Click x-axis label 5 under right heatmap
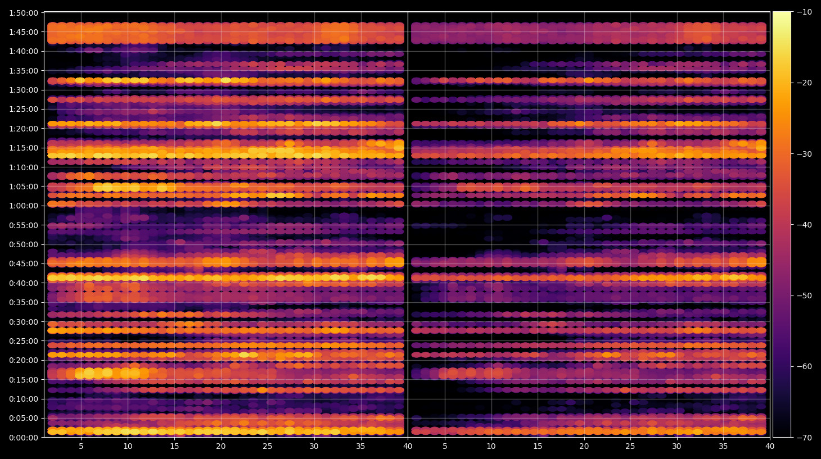Screen dimensions: 821x459 445,447
